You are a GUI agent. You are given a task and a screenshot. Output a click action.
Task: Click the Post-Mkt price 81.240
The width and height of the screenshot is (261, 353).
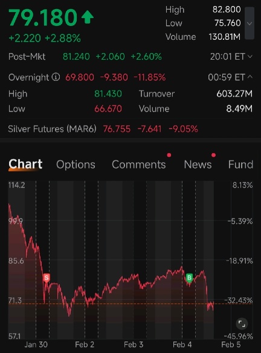point(76,57)
